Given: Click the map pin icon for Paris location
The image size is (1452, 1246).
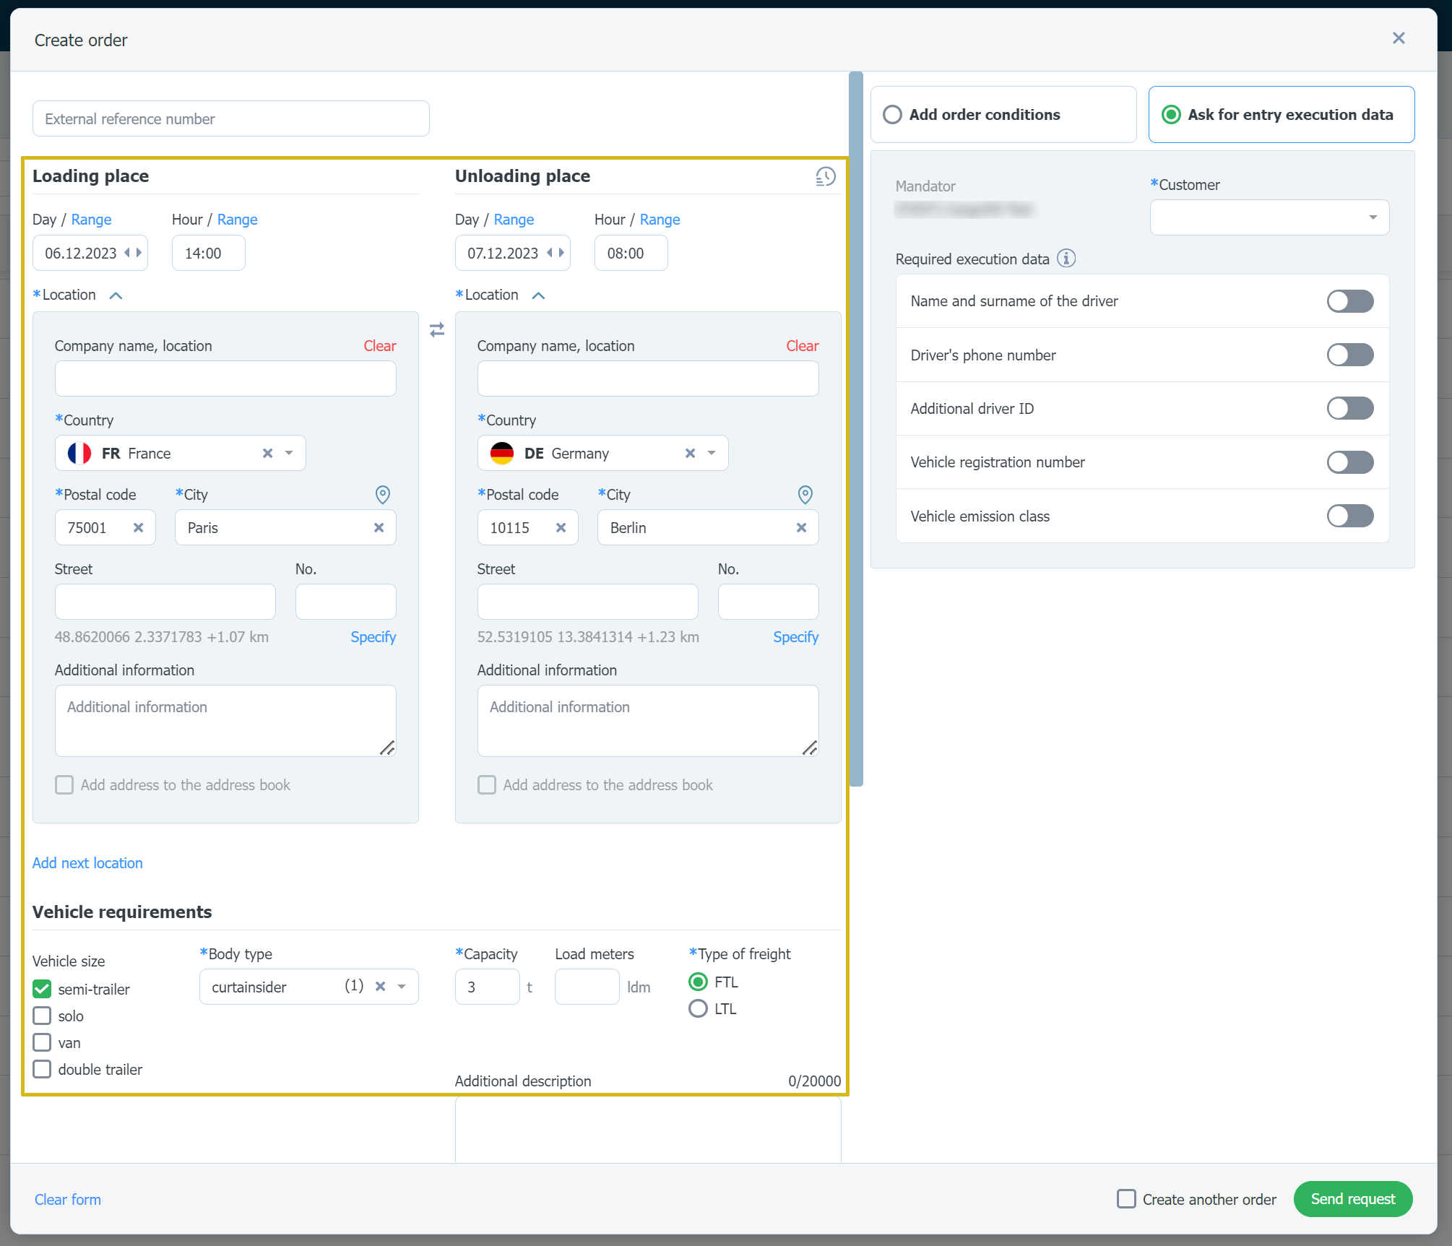Looking at the screenshot, I should tap(383, 495).
